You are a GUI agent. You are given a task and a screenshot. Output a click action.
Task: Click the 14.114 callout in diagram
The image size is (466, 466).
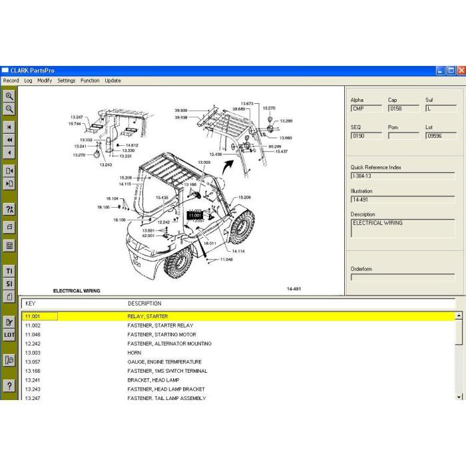tap(238, 251)
